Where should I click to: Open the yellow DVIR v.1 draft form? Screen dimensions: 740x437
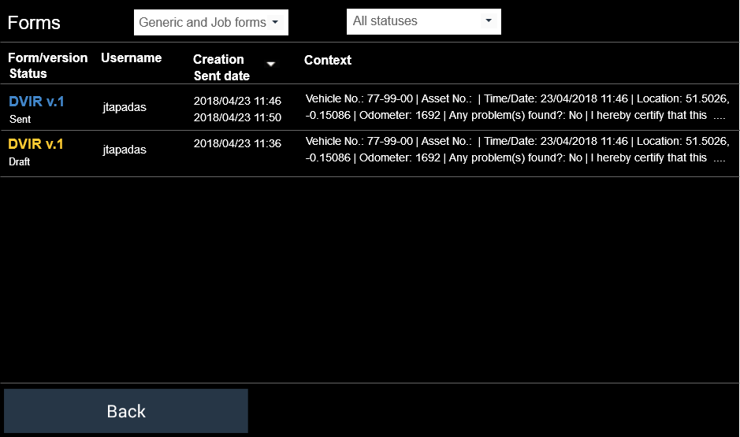[36, 144]
